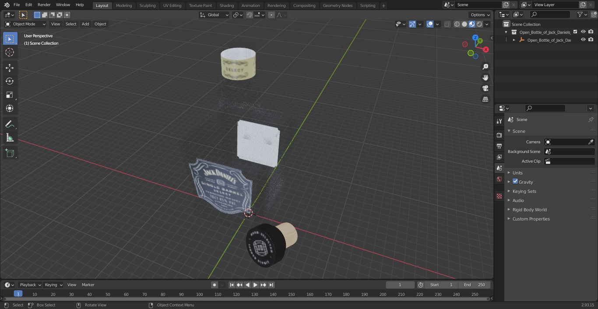Click the Pan view hand icon
The image size is (598, 309).
pyautogui.click(x=485, y=78)
